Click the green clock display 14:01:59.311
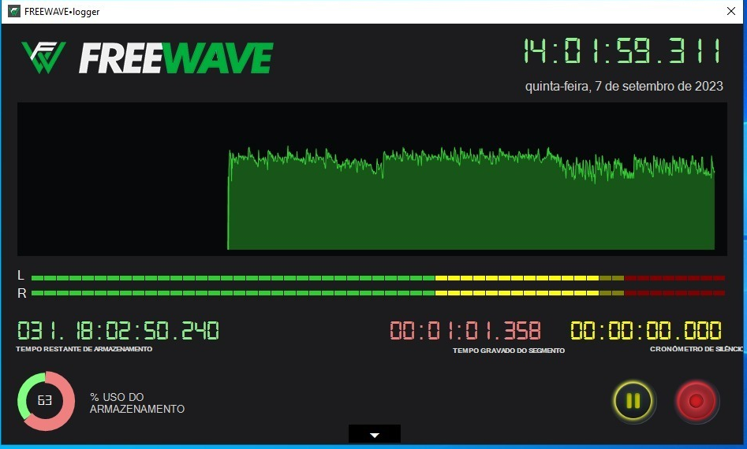Image resolution: width=747 pixels, height=449 pixels. tap(622, 51)
